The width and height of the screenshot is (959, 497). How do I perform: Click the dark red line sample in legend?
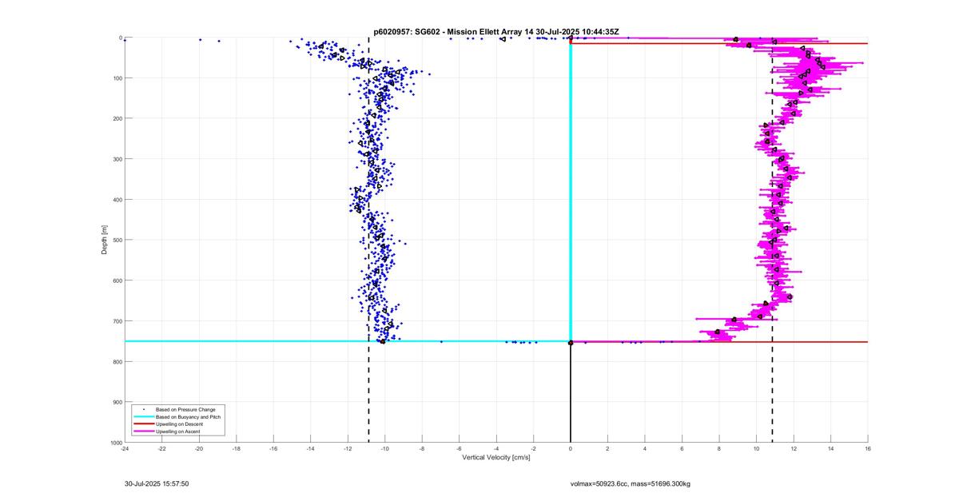point(143,424)
